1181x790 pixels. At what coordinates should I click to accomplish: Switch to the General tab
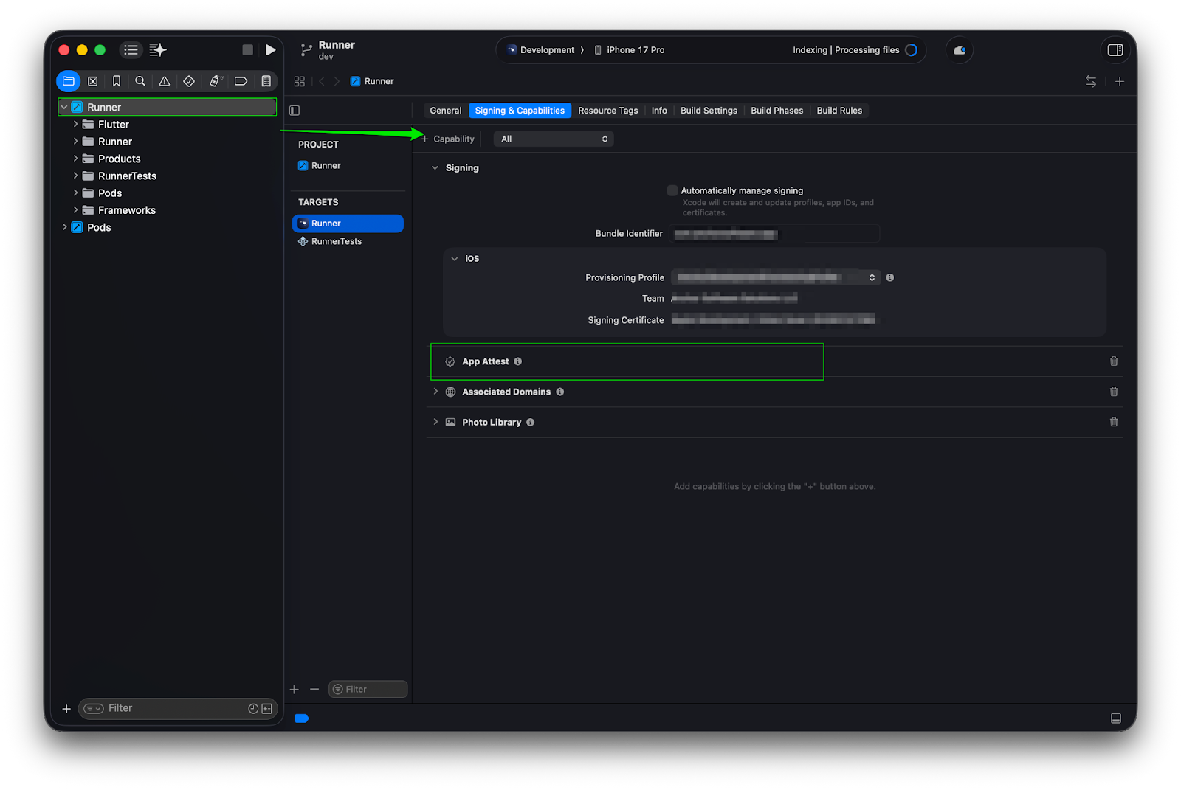pos(446,111)
